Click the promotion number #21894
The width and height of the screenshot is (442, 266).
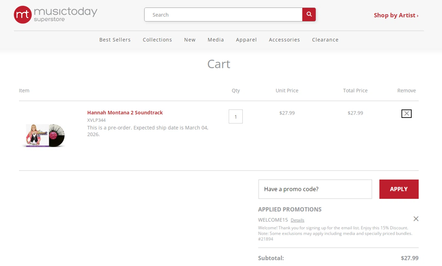265,239
